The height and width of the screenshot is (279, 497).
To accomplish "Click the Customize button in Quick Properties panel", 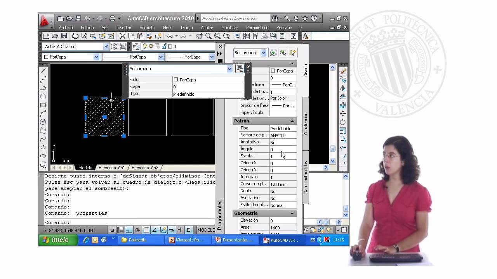I will tap(240, 69).
